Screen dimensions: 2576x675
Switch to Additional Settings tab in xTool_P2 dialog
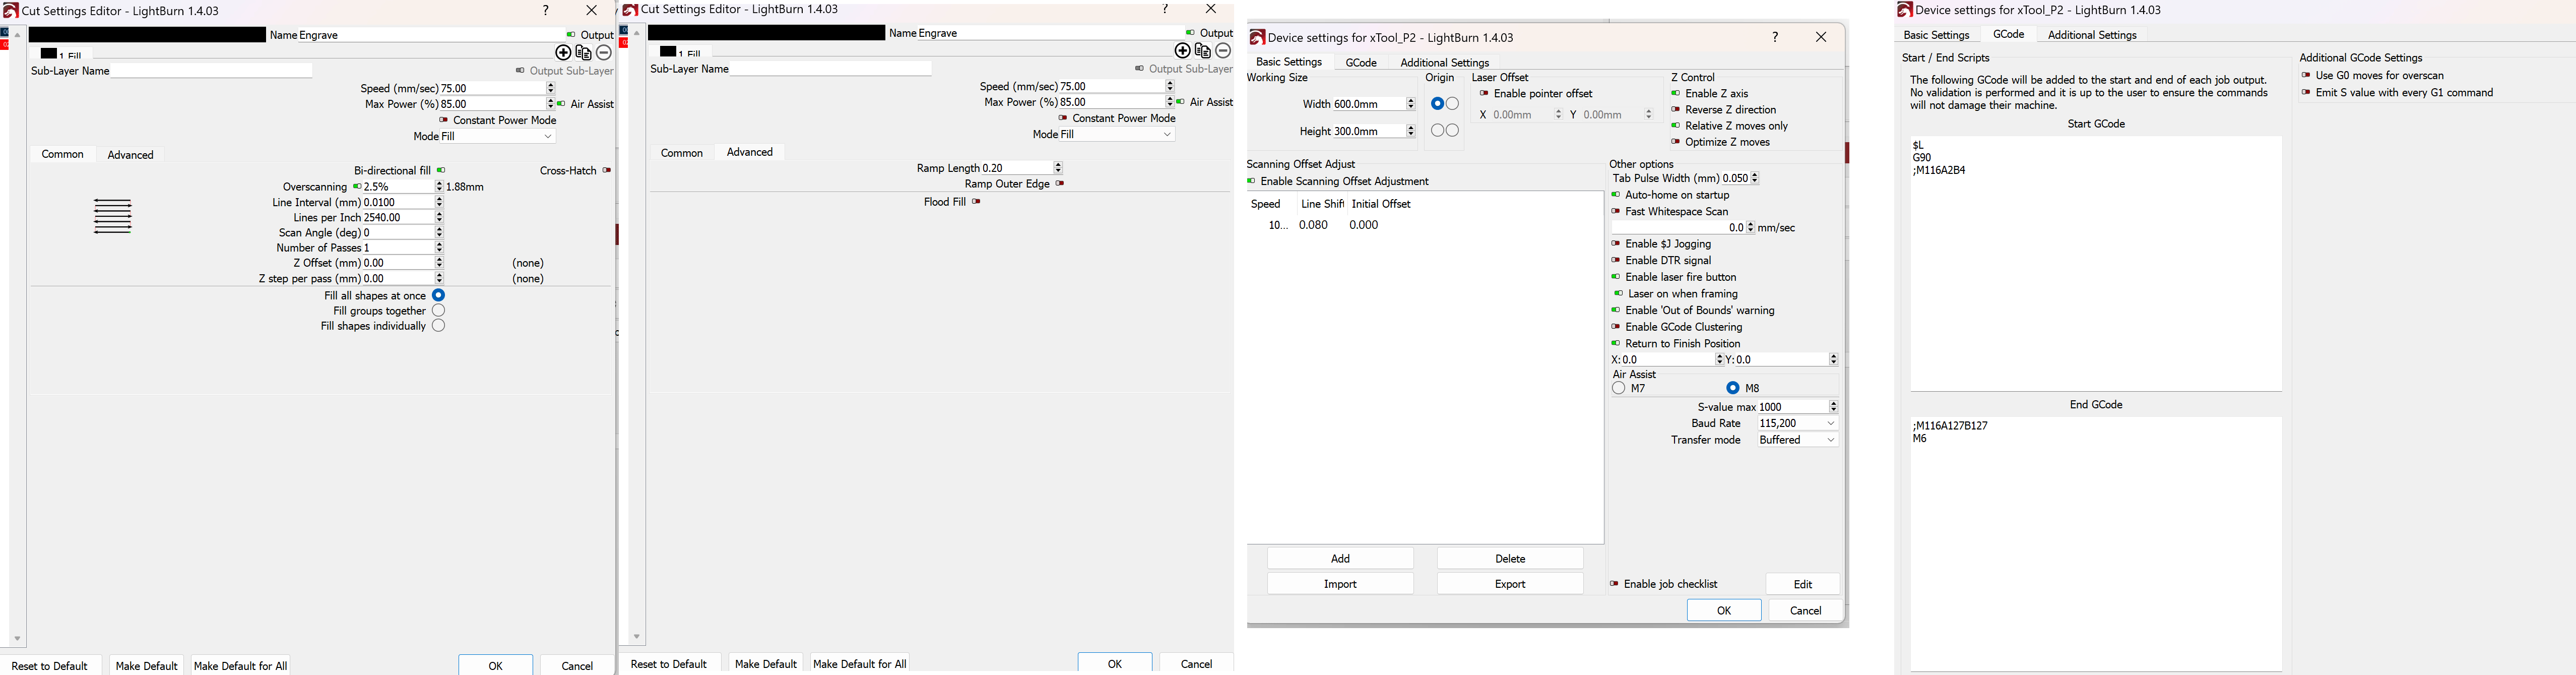point(1444,62)
